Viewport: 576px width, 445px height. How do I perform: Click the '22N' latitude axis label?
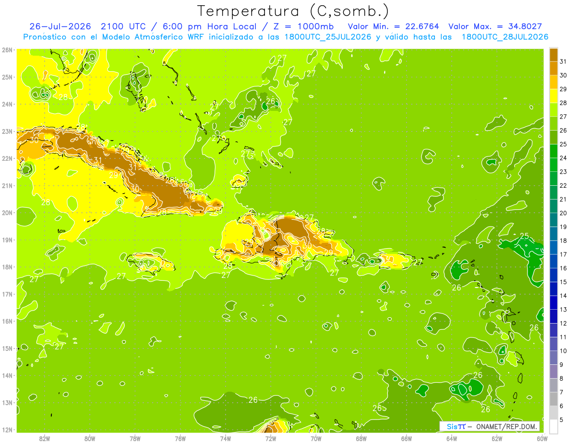[x=7, y=158]
